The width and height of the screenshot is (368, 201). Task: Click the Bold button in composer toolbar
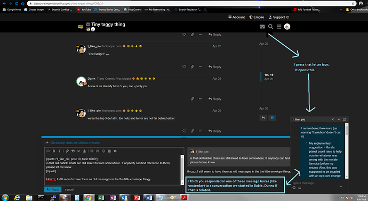coord(54,151)
